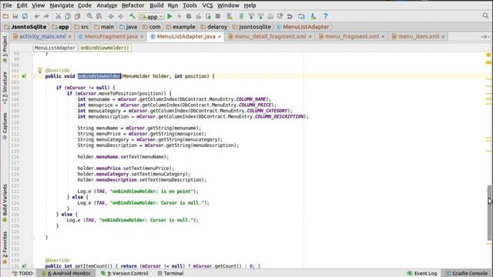Select onBindViewHolder() in editor structure breadcrumb
Viewport: 493px width, 277px height.
coord(105,48)
